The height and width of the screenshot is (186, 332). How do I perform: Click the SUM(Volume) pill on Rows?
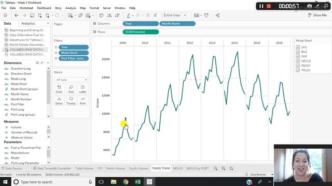click(x=141, y=32)
